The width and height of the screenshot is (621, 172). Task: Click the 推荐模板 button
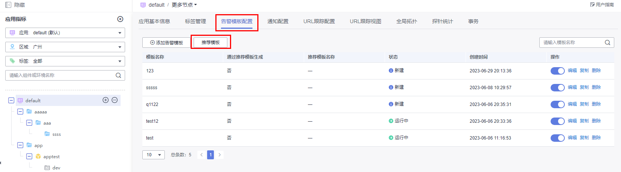point(210,43)
